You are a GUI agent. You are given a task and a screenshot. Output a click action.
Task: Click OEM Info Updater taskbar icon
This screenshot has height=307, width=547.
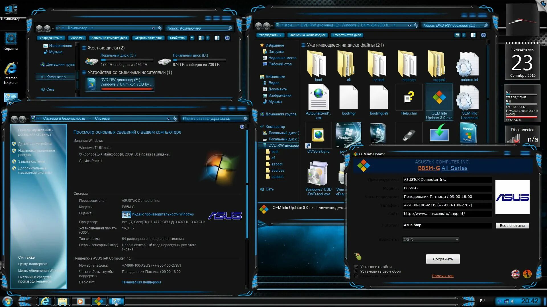[99, 301]
